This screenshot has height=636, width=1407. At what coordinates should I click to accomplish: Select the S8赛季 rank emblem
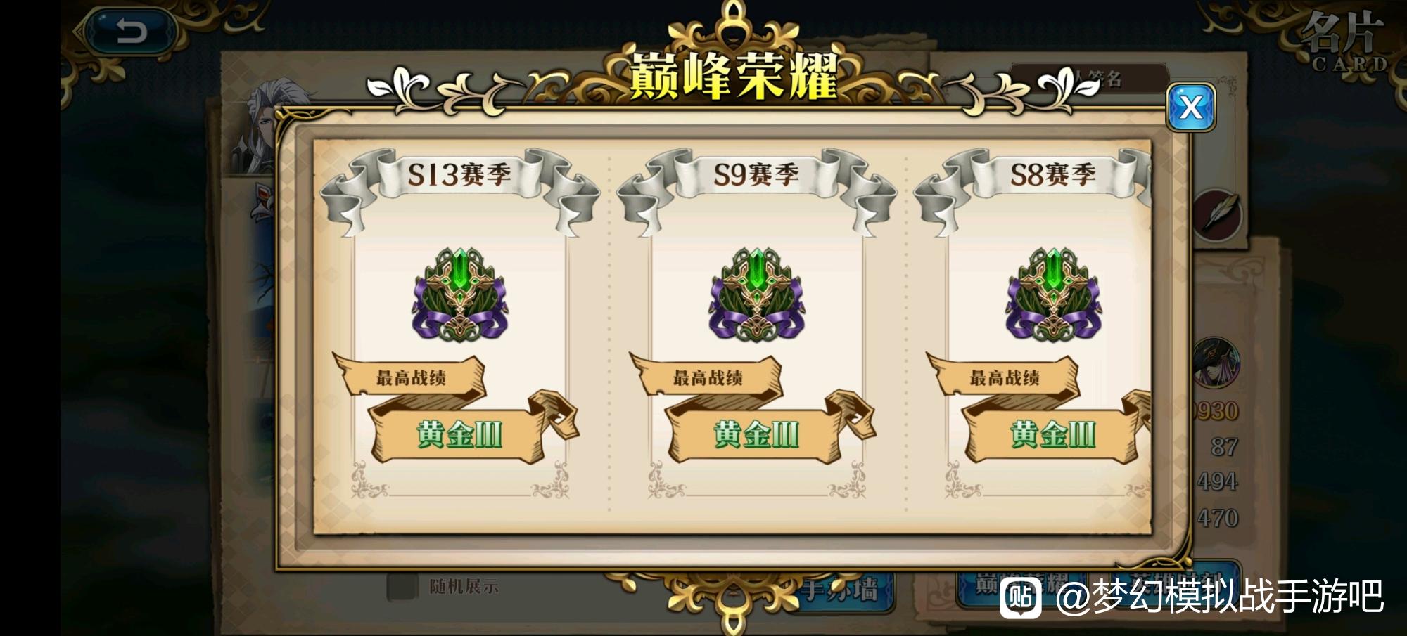pos(1053,295)
